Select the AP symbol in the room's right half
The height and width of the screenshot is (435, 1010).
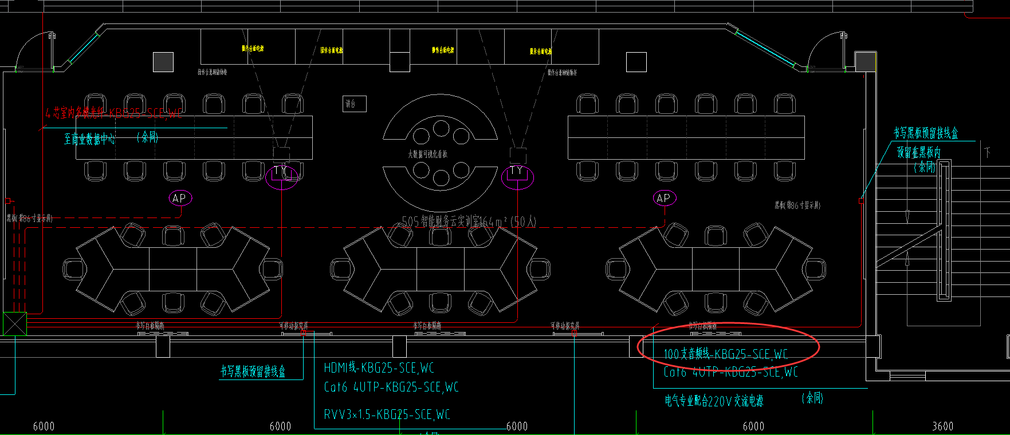pos(665,198)
